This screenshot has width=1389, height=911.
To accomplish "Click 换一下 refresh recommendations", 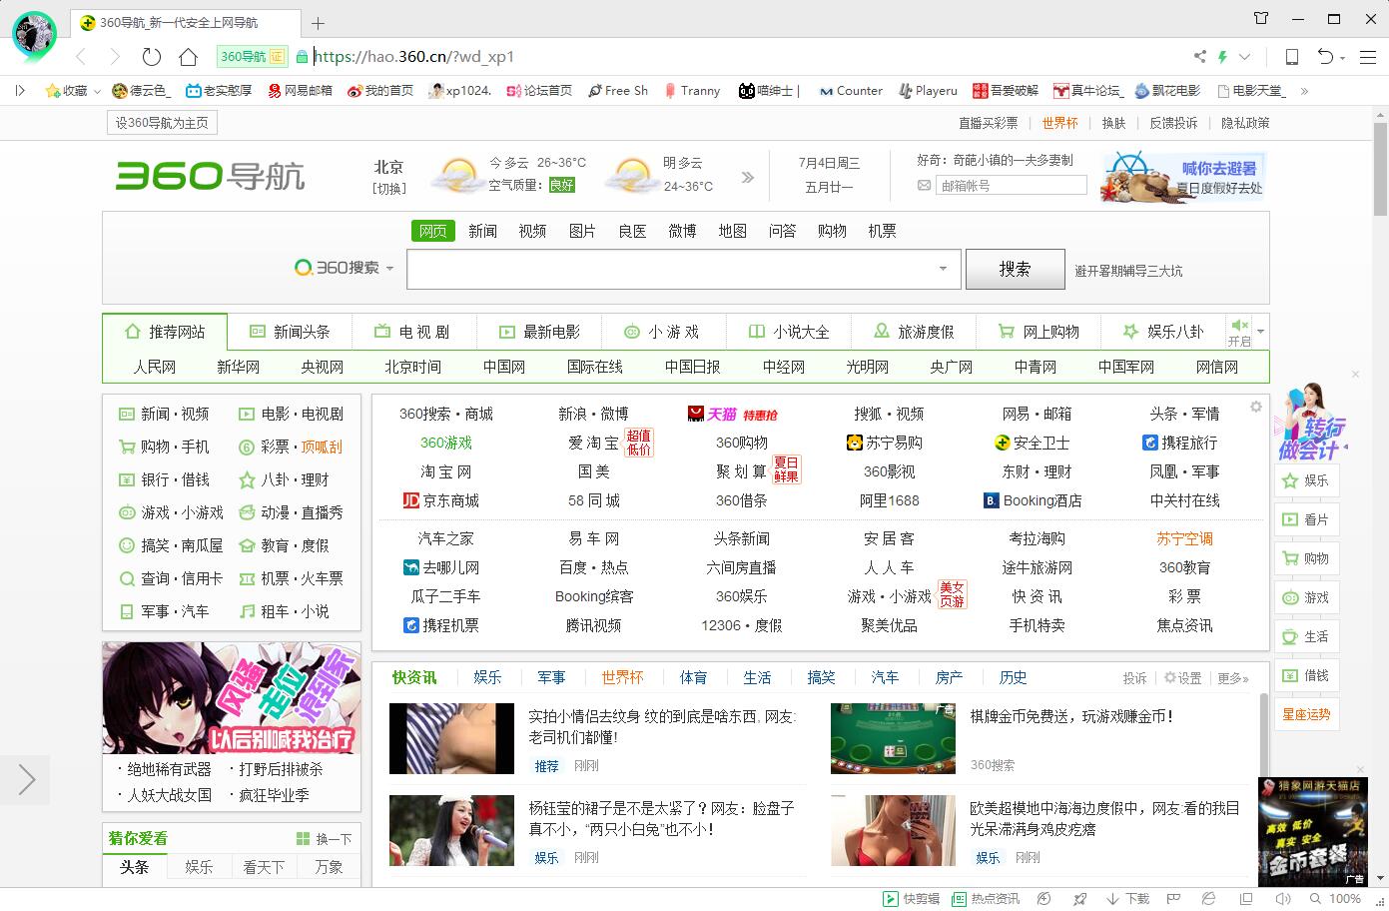I will point(325,839).
